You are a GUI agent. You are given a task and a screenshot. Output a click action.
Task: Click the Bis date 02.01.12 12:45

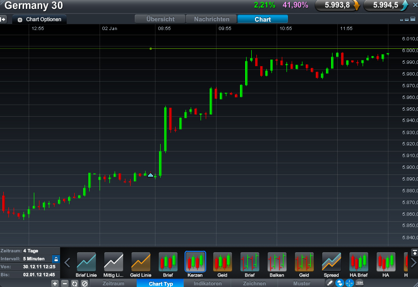tap(39, 275)
